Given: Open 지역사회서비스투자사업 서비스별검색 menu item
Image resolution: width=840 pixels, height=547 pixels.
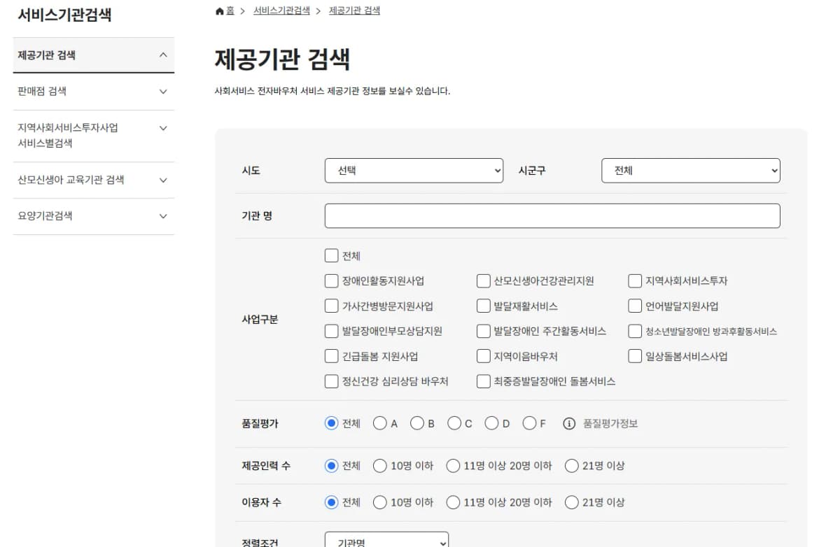Looking at the screenshot, I should [x=68, y=136].
